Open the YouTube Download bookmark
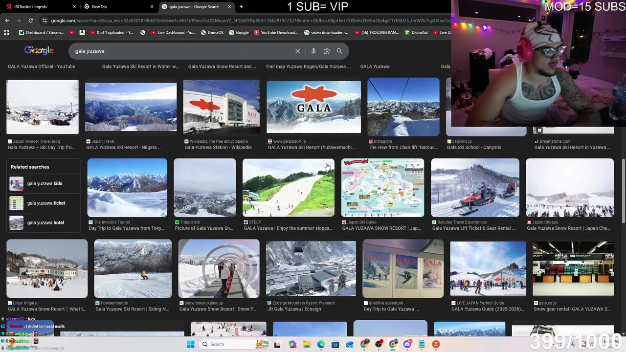The image size is (626, 352). point(275,32)
